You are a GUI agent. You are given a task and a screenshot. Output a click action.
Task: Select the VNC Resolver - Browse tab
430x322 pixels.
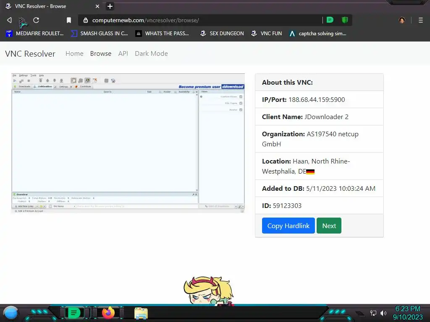[52, 6]
